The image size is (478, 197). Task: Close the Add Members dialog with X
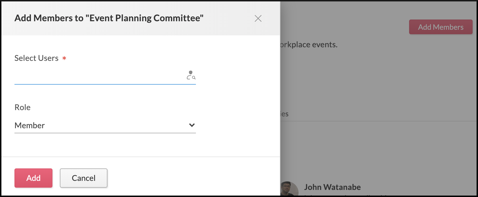pyautogui.click(x=258, y=18)
